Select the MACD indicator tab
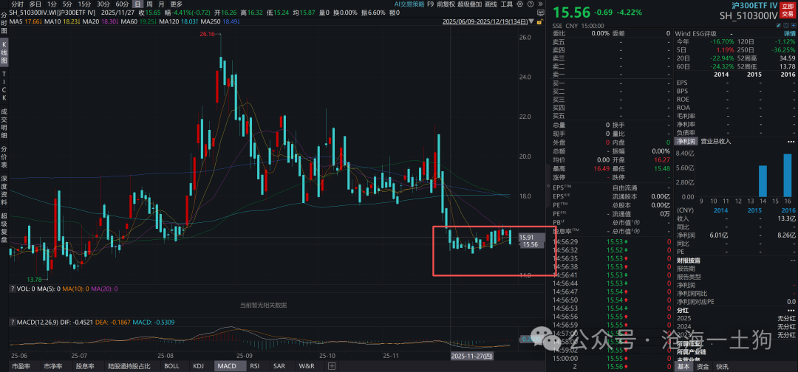The height and width of the screenshot is (372, 798). point(225,366)
